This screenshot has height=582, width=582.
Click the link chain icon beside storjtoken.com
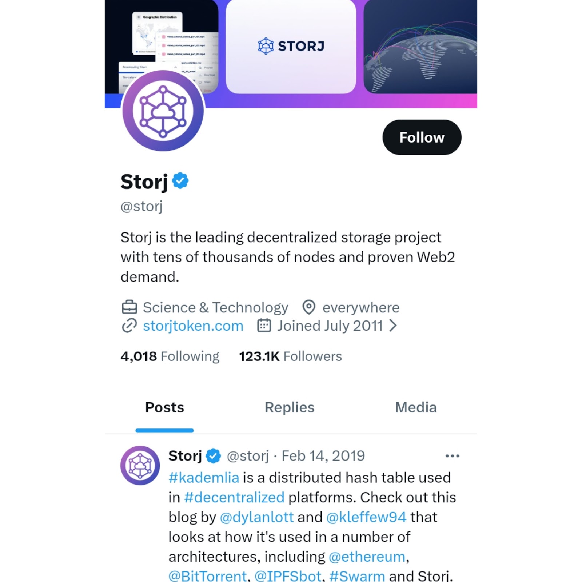(129, 326)
